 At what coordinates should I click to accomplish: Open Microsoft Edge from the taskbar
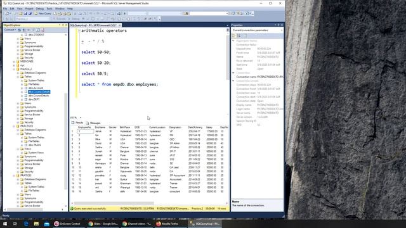click(x=26, y=224)
